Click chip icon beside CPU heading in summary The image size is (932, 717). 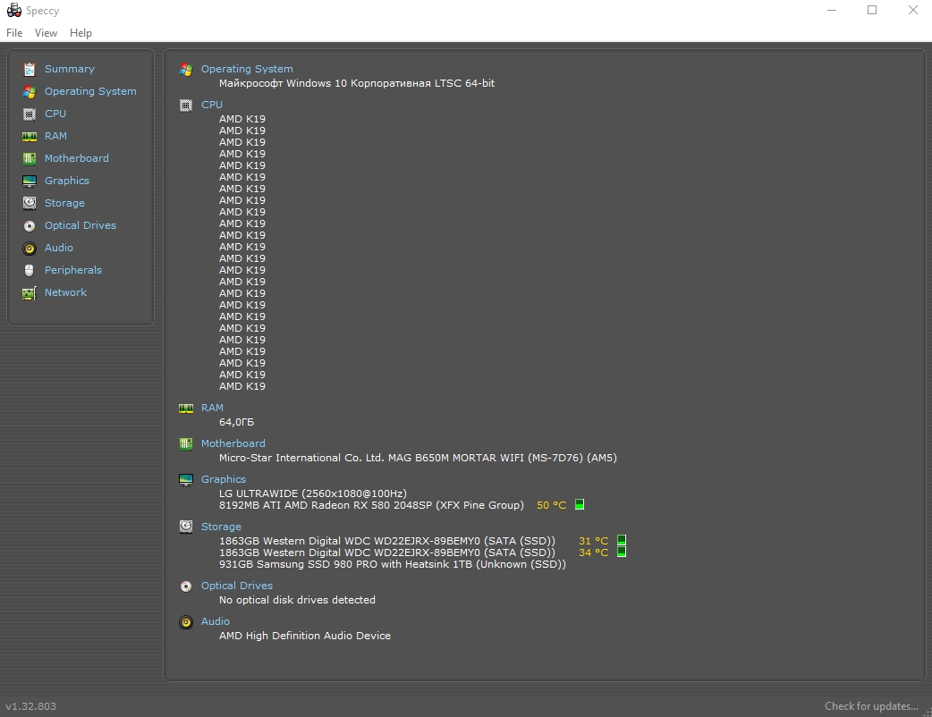(186, 105)
